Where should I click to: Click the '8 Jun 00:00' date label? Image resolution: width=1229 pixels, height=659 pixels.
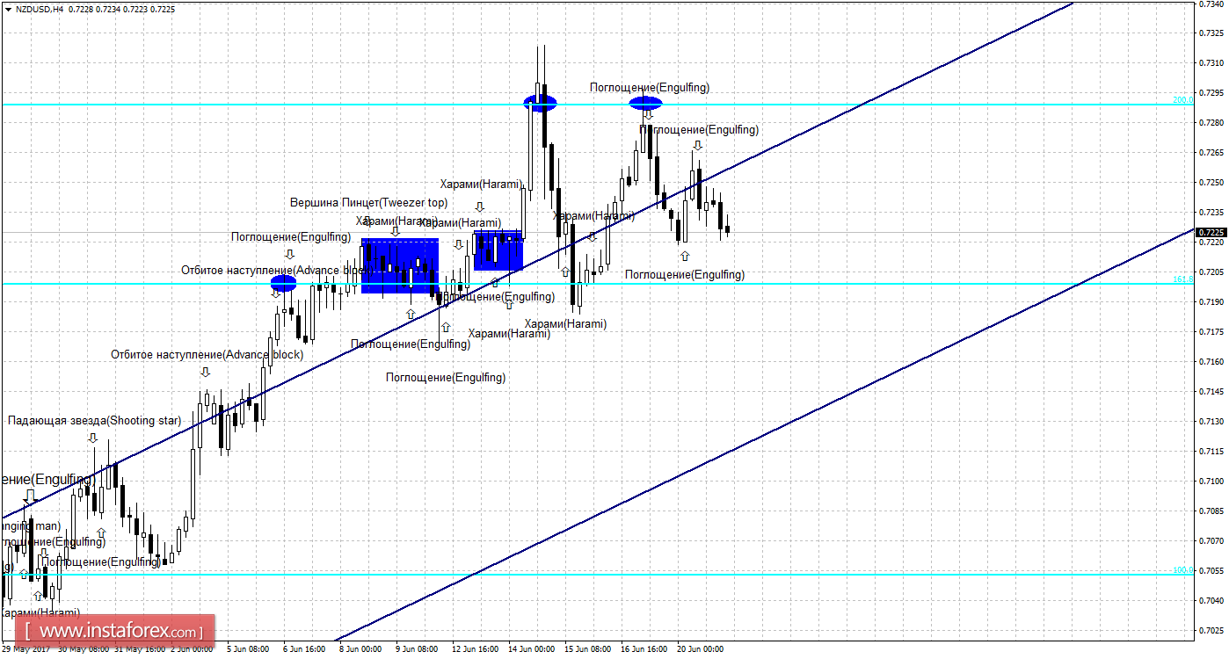pyautogui.click(x=360, y=649)
